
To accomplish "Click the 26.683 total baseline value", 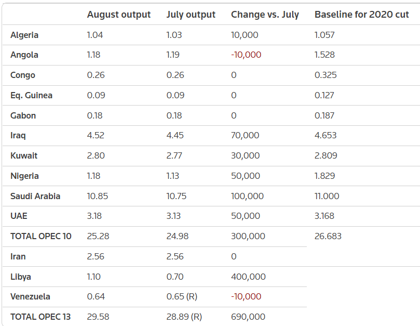I will point(328,236).
